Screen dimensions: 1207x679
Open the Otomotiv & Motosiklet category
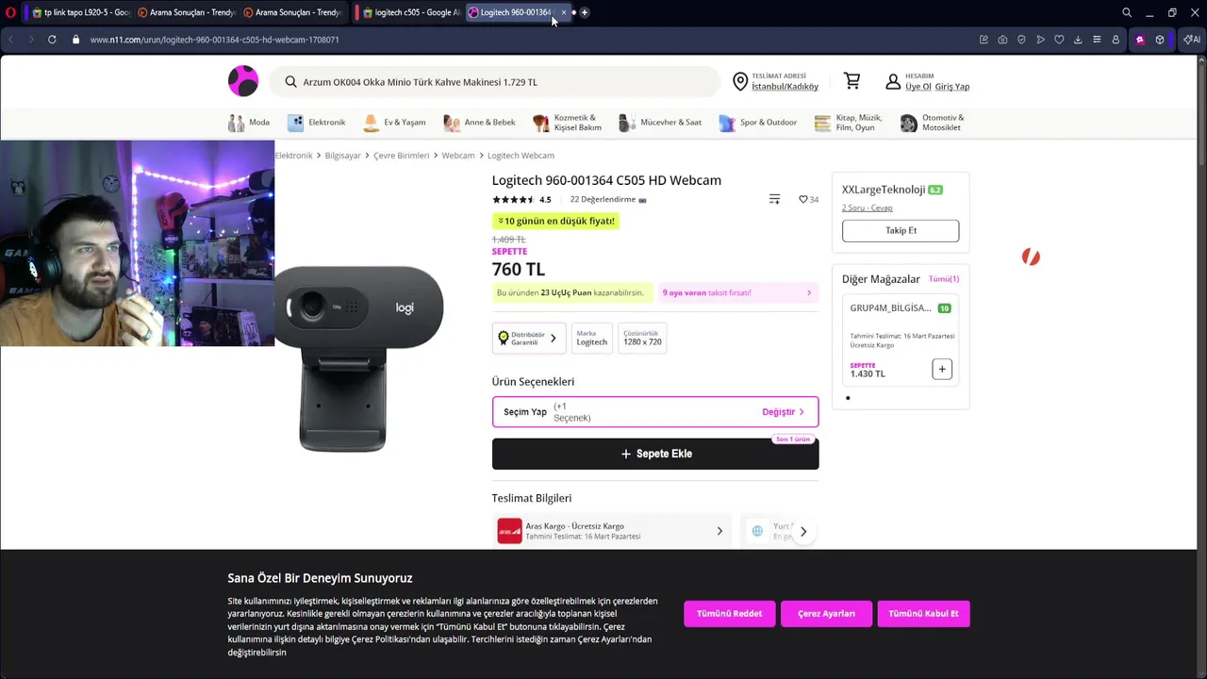(933, 123)
